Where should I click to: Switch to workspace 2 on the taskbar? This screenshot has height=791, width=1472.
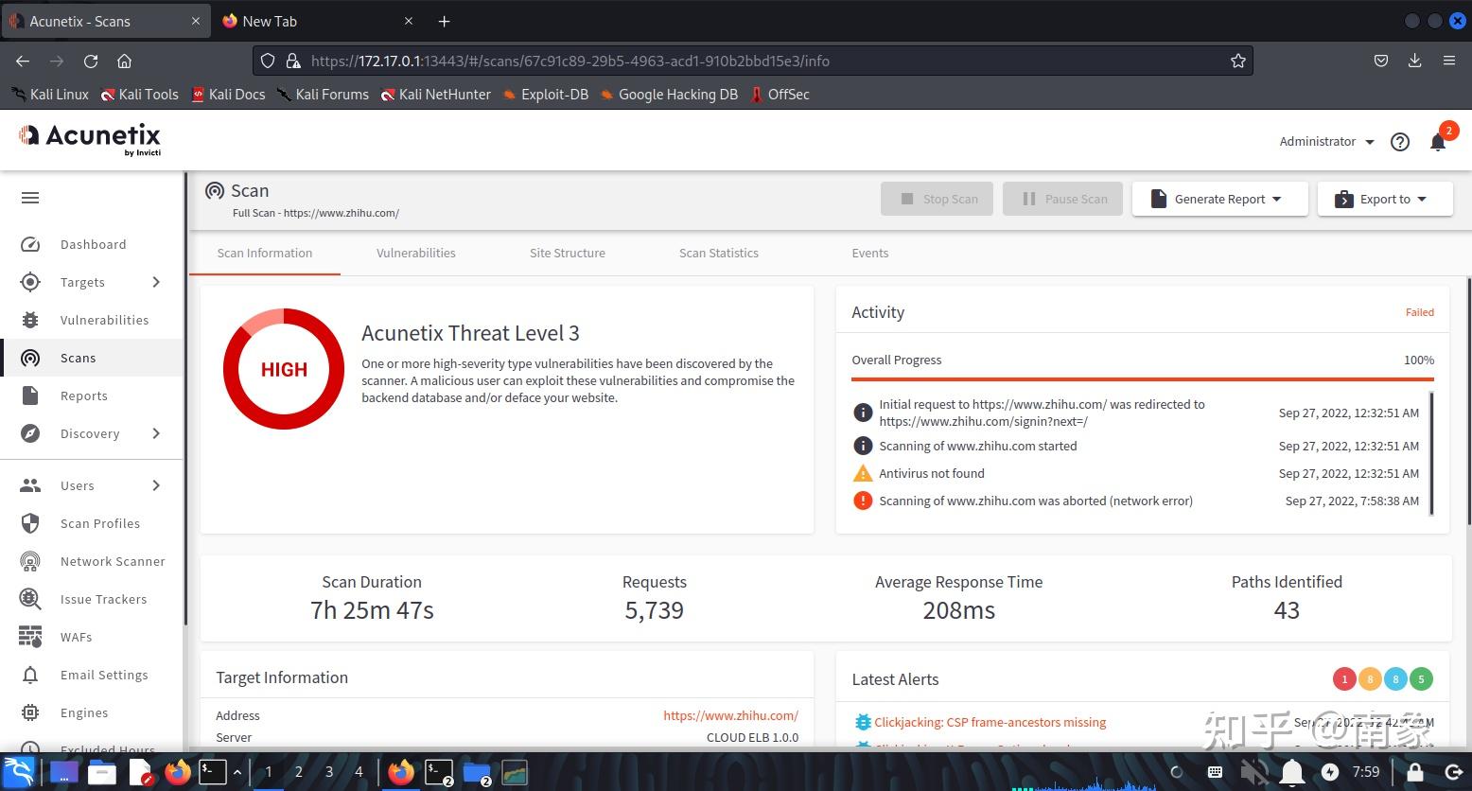299,772
